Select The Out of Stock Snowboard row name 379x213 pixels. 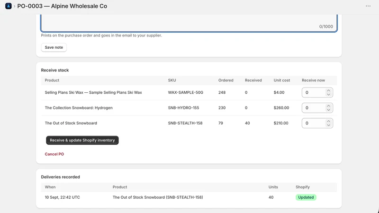(x=71, y=123)
